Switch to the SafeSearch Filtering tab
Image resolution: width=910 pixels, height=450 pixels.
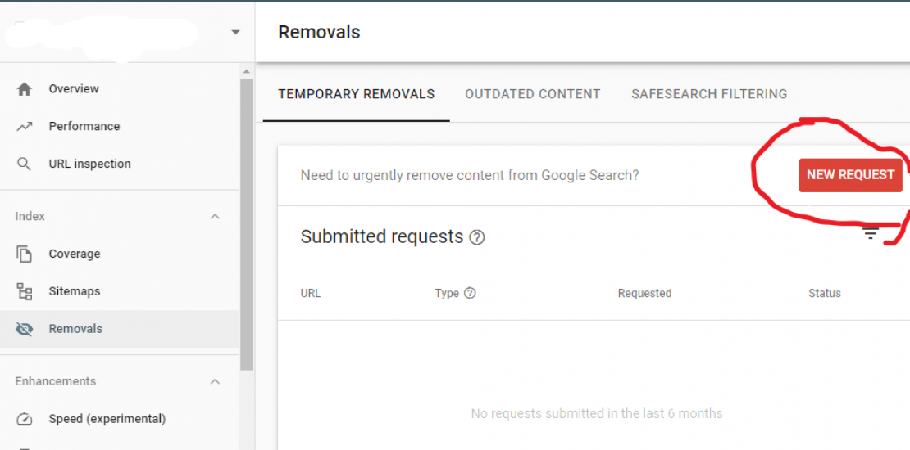click(709, 94)
